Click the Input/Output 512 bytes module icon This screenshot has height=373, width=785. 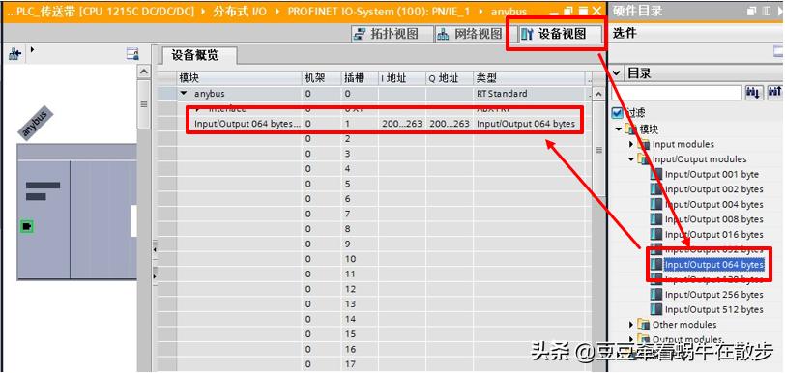(x=656, y=309)
